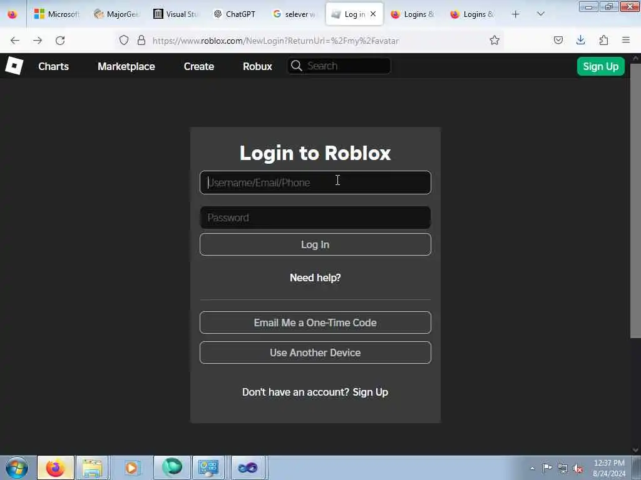Click the Firefox View icon in the tab bar
Viewport: 641px width, 480px height.
pyautogui.click(x=13, y=14)
